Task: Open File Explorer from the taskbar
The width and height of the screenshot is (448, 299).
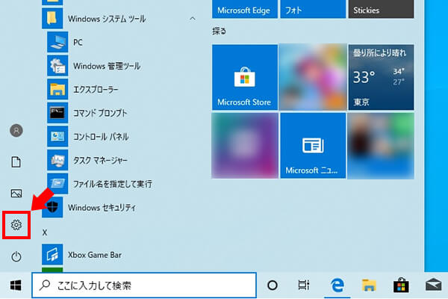Action: tap(369, 285)
